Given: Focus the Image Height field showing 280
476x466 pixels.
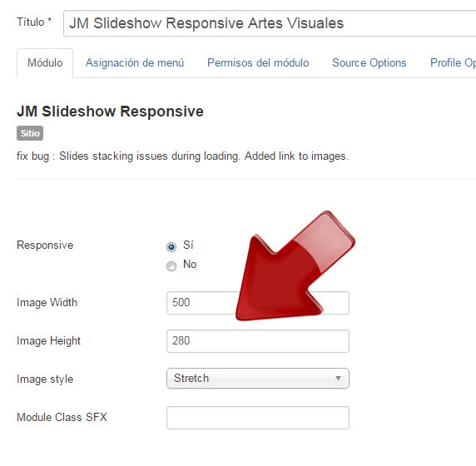Looking at the screenshot, I should click(258, 341).
